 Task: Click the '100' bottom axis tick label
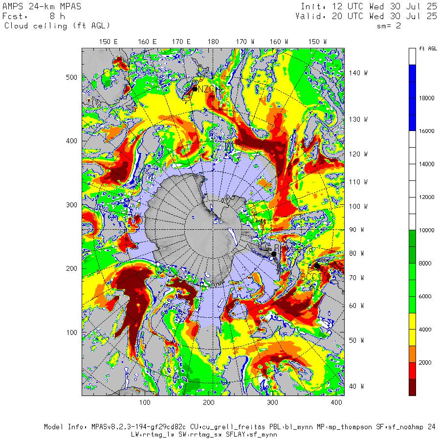pyautogui.click(x=145, y=402)
